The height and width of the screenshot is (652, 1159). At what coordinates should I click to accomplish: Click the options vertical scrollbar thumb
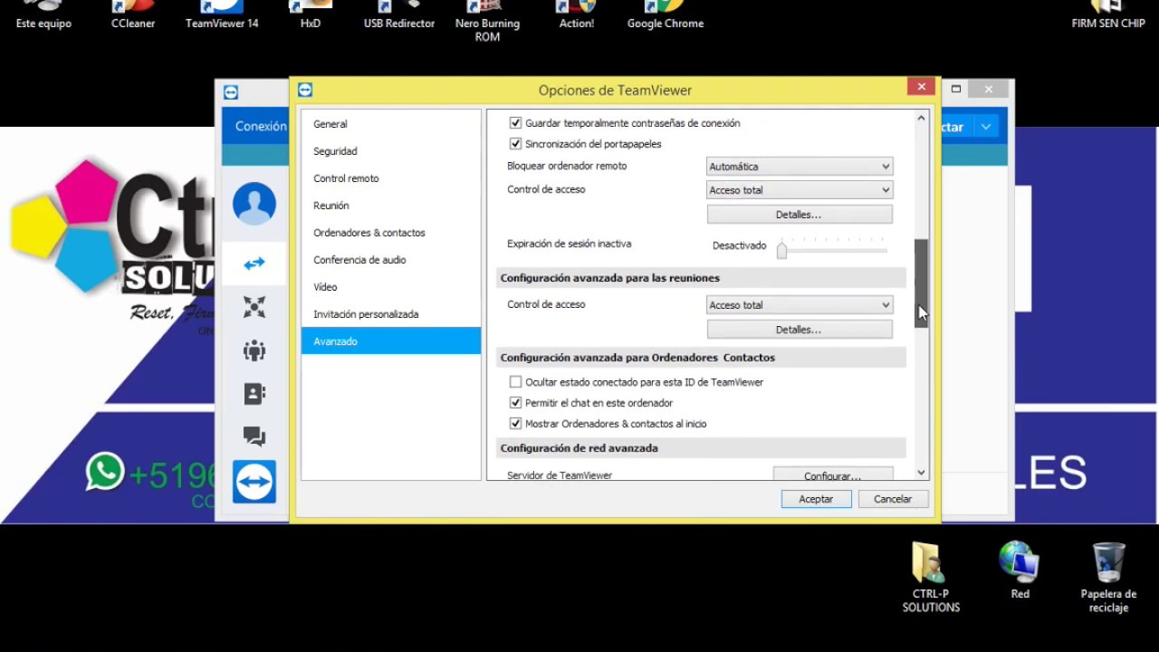point(921,283)
